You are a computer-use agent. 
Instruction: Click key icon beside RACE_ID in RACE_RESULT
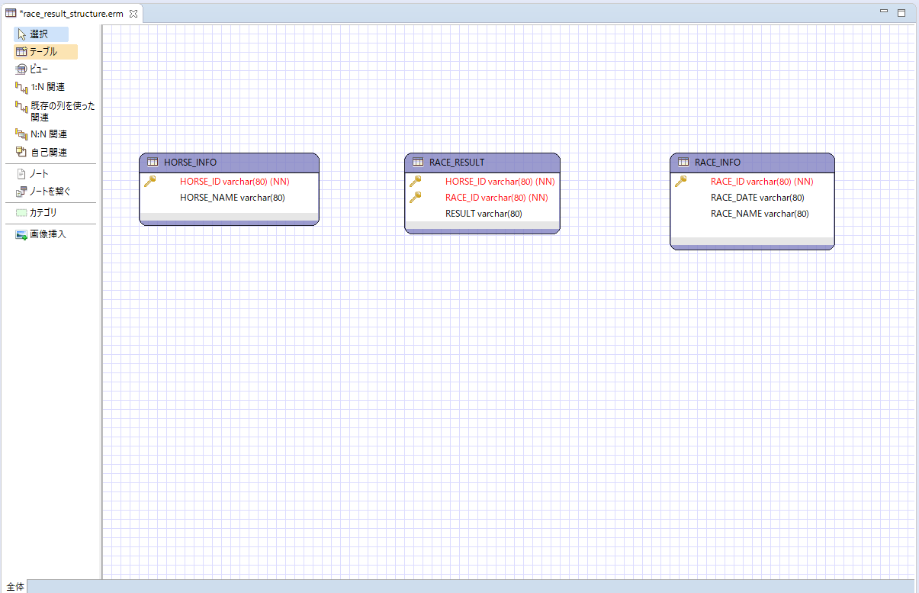416,197
